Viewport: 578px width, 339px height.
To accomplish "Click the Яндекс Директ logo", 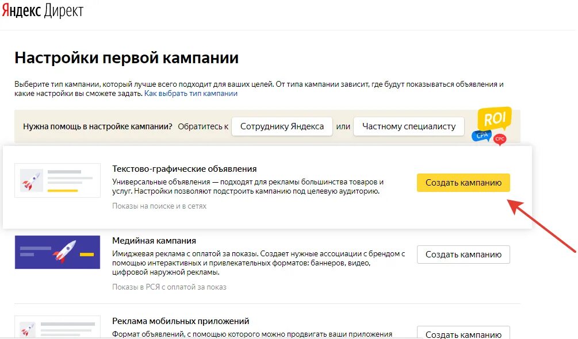I will (x=43, y=10).
